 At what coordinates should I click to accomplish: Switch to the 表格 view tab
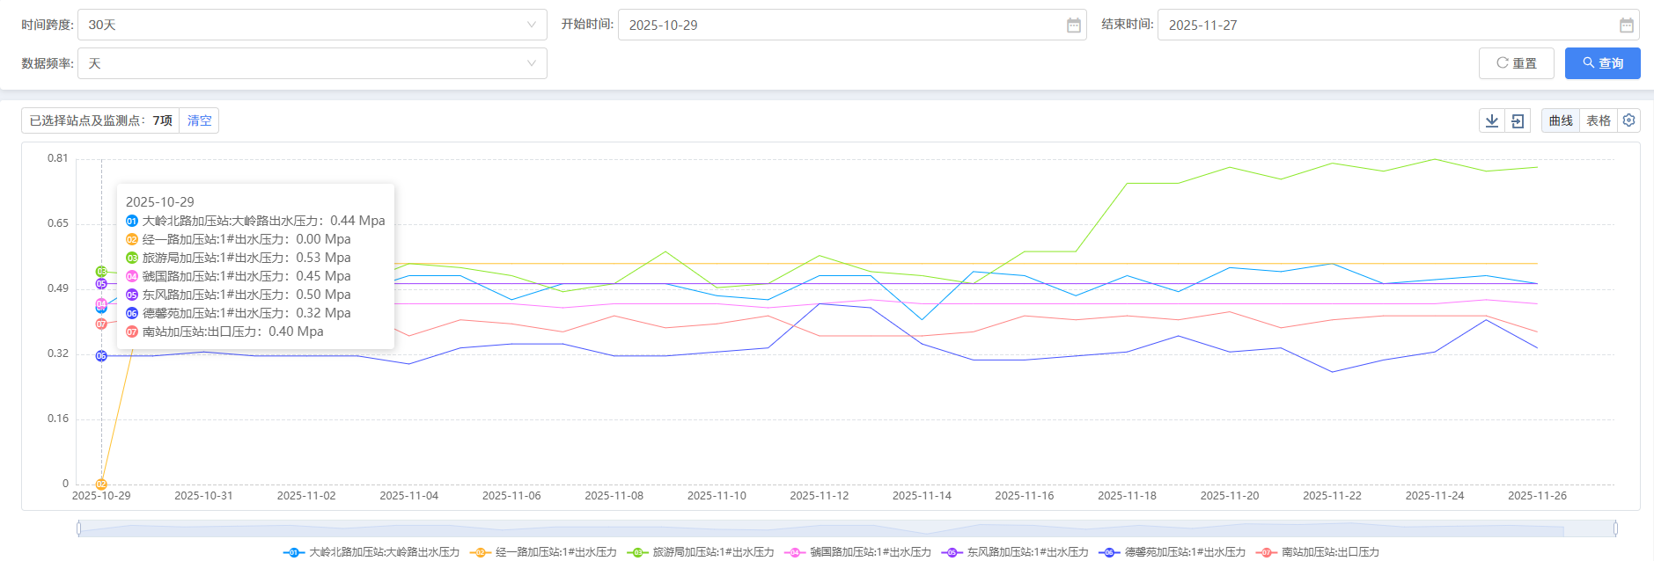coord(1598,120)
